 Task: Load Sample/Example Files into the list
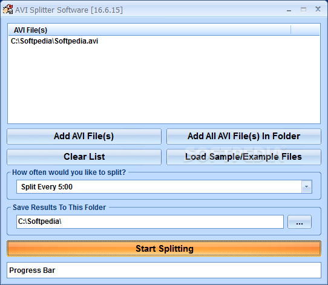tap(244, 157)
